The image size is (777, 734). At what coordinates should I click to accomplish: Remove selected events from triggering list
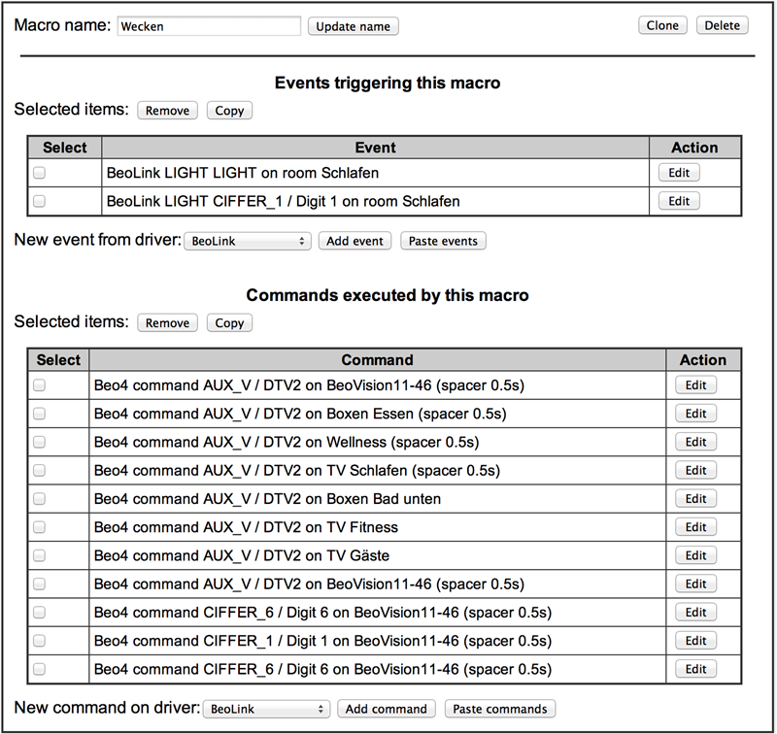tap(167, 111)
